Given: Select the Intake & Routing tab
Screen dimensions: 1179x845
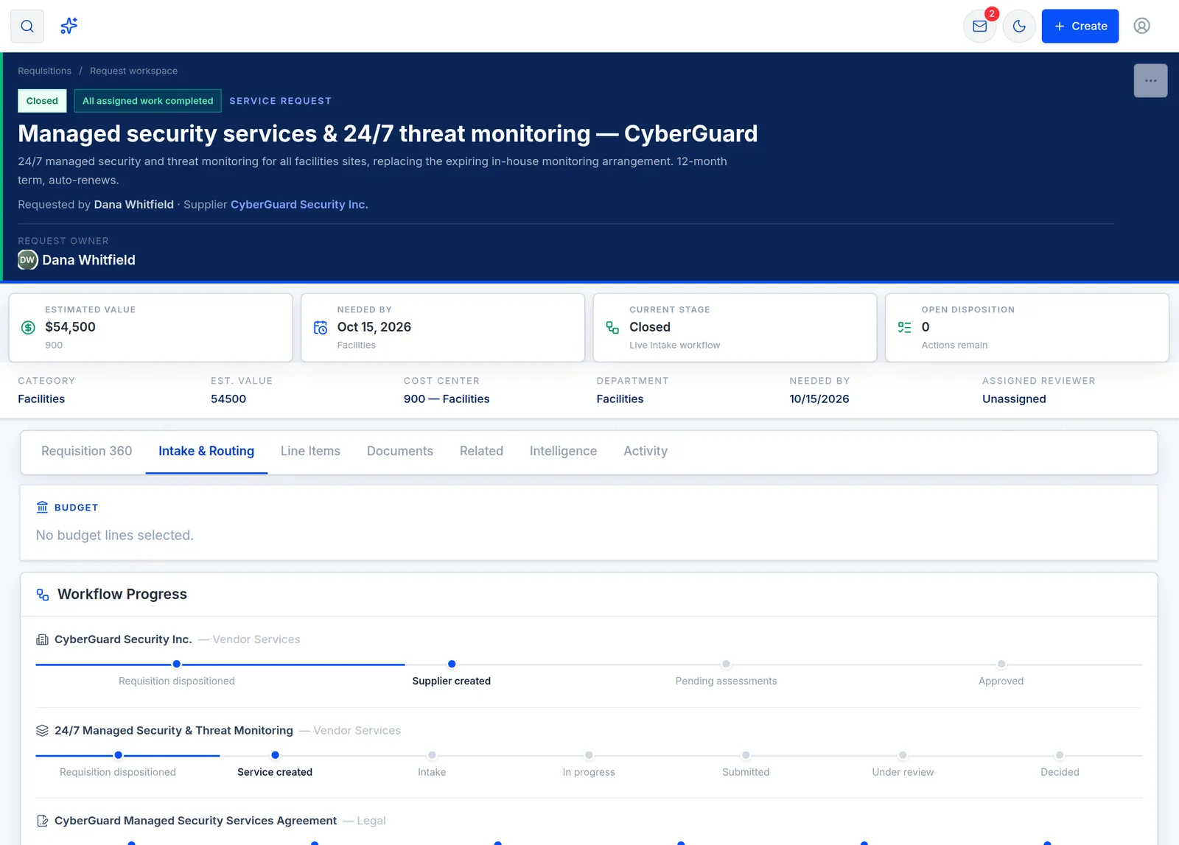Looking at the screenshot, I should point(206,452).
